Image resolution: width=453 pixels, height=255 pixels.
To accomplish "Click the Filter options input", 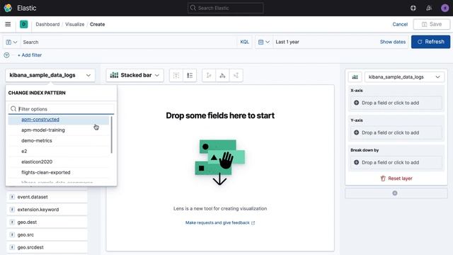I will coord(62,109).
